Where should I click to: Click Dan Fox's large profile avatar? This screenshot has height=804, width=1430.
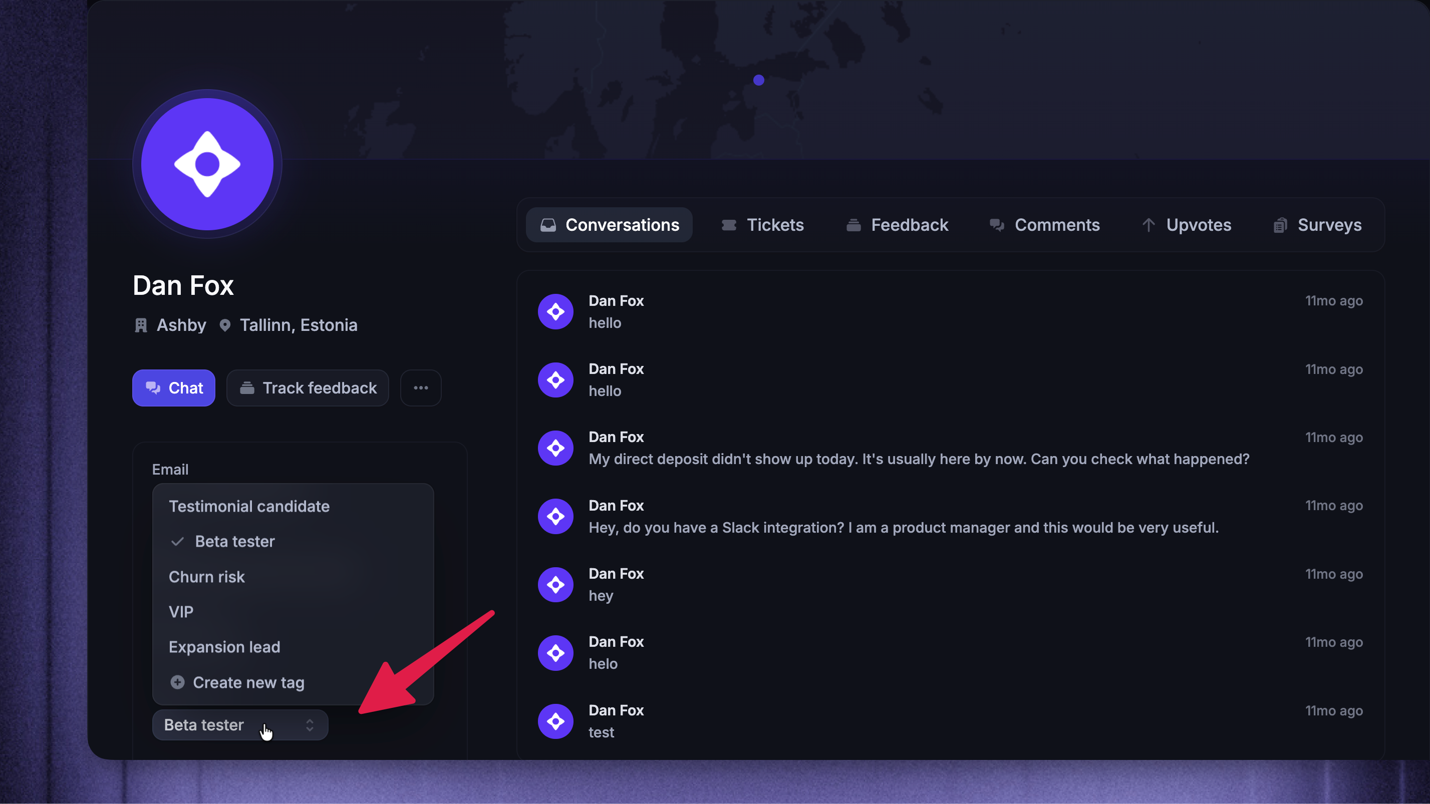[207, 164]
